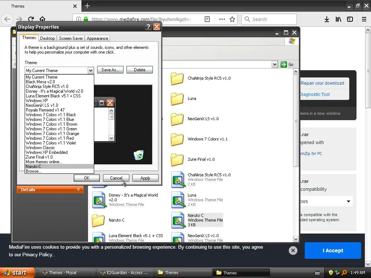The image size is (371, 278).
Task: Choose Browse... in theme list
Action: (59, 171)
